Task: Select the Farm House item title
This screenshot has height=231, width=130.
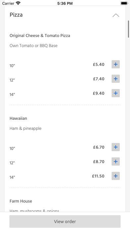Action: coord(21,201)
